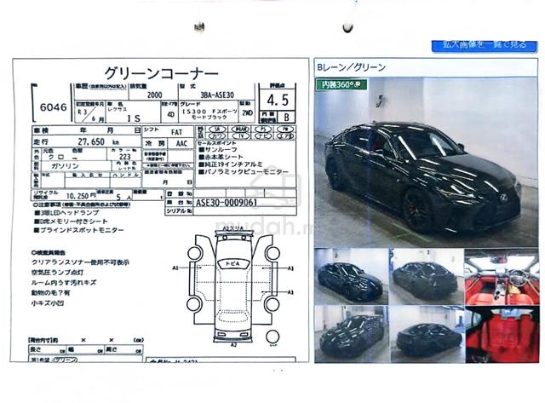Screen dimensions: 545x403
Task: Click the 4.5 evaluation score
Action: (278, 101)
